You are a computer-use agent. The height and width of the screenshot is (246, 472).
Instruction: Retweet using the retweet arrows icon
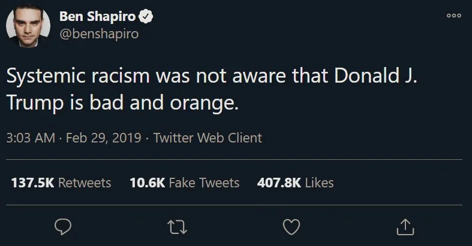click(177, 226)
